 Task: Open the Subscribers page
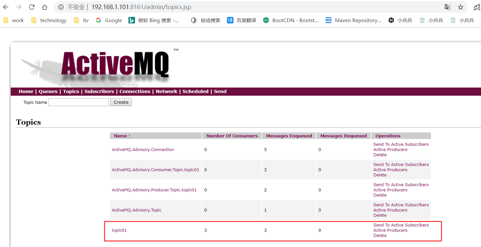[99, 91]
